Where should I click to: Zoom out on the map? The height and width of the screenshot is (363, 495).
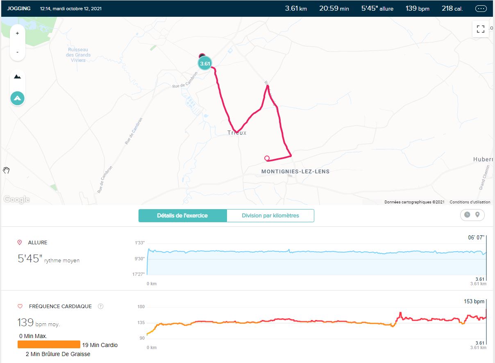click(x=17, y=52)
